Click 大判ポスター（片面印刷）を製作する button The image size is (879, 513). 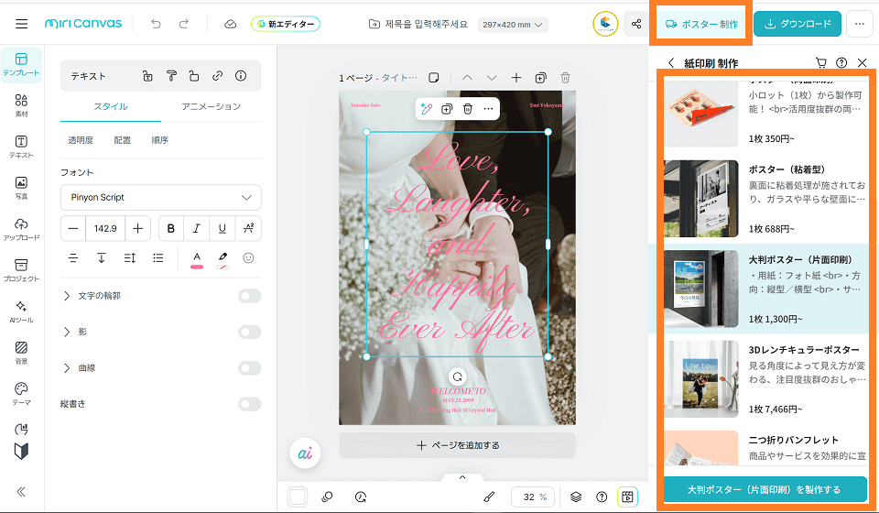(764, 489)
